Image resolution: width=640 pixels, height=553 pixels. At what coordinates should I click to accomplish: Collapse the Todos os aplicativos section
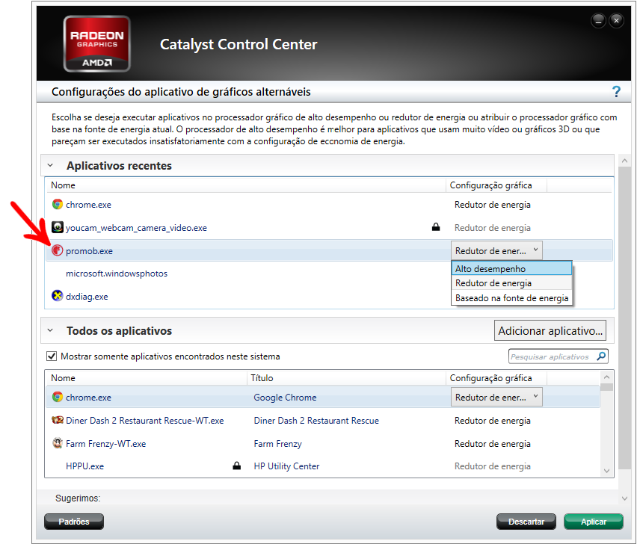[x=50, y=330]
